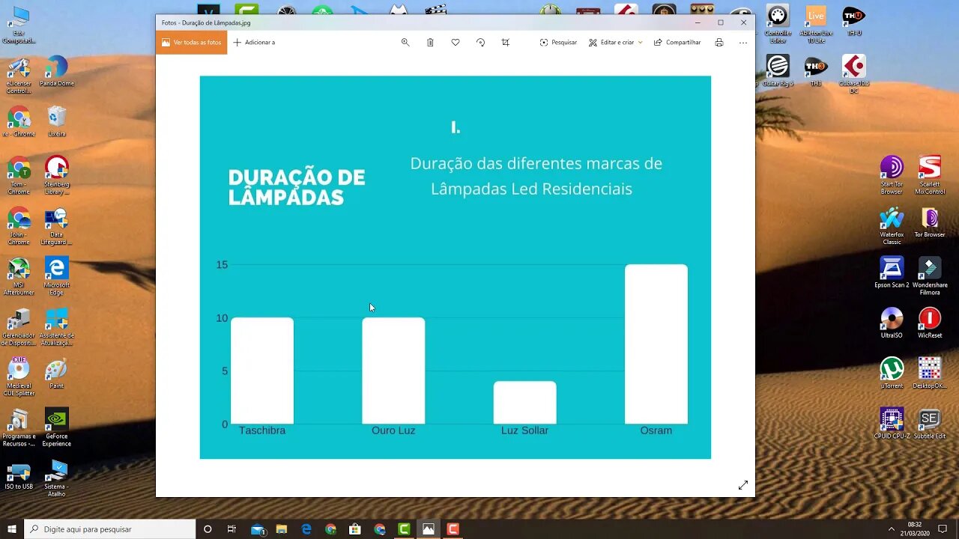Open Subtitle Edit desktop shortcut
Image resolution: width=959 pixels, height=539 pixels.
click(x=930, y=424)
